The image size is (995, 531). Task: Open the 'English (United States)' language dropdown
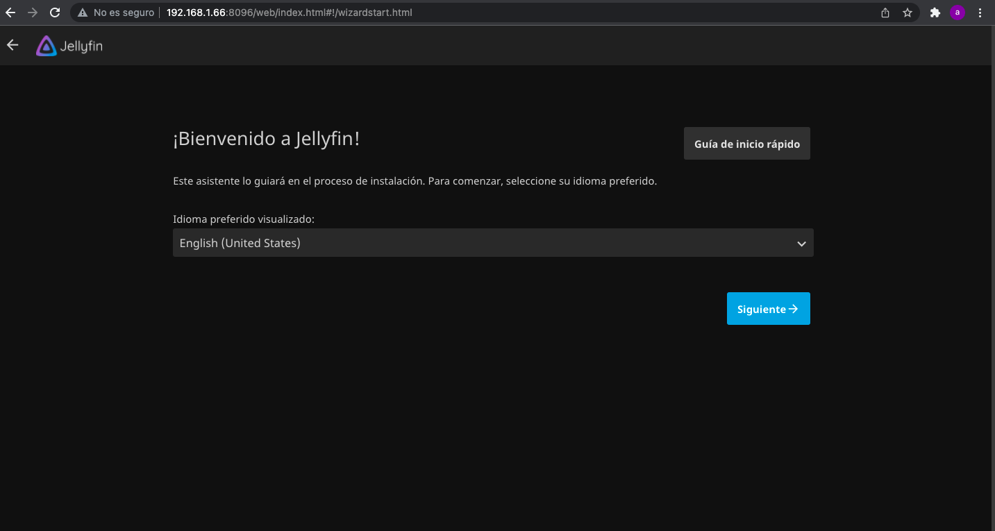point(486,243)
